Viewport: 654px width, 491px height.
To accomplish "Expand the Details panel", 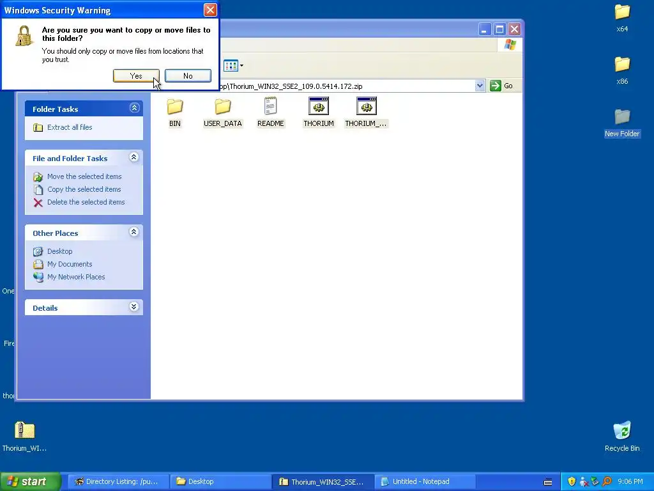I will 134,307.
